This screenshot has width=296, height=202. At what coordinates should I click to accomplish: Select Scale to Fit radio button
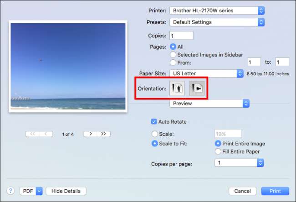(x=155, y=144)
